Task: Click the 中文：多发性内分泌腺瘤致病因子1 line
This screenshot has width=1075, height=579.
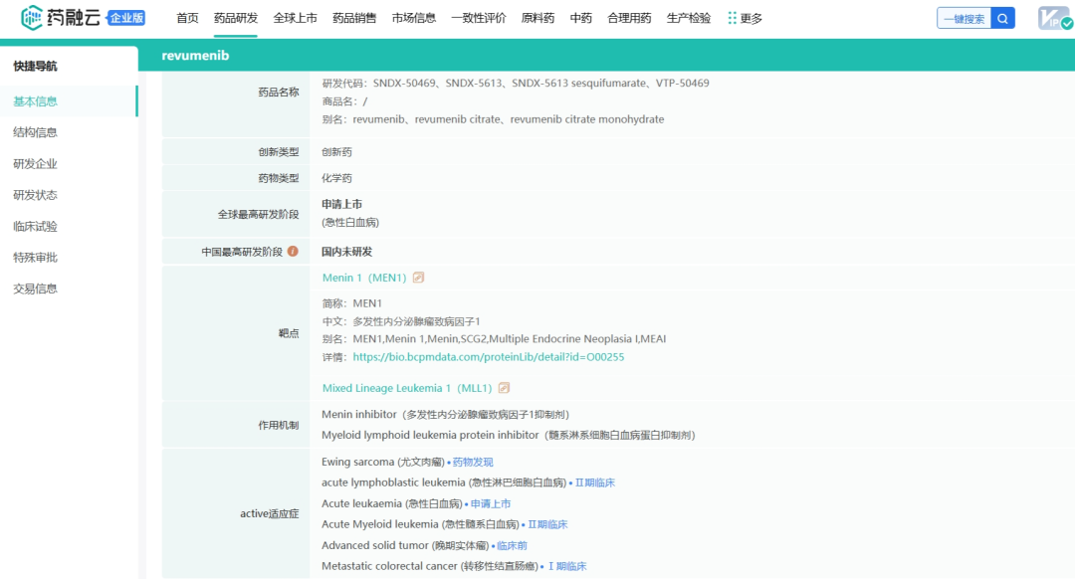Action: coord(401,321)
